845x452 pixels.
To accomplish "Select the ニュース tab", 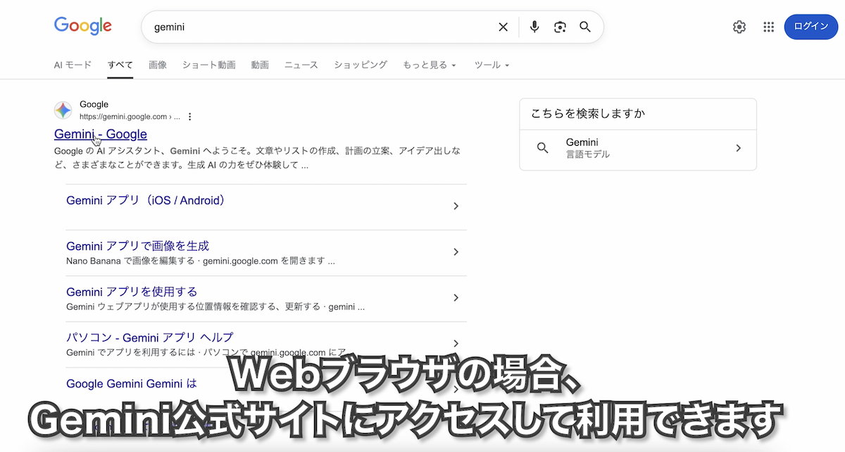I will click(301, 65).
